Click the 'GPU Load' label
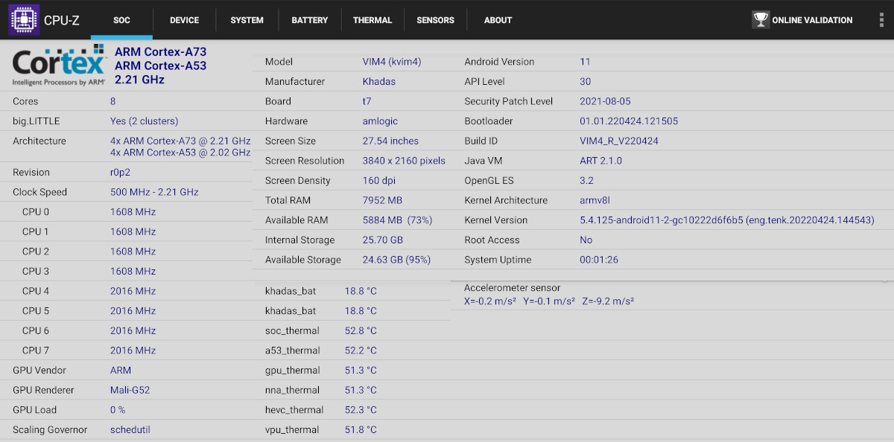The width and height of the screenshot is (894, 442). point(34,410)
